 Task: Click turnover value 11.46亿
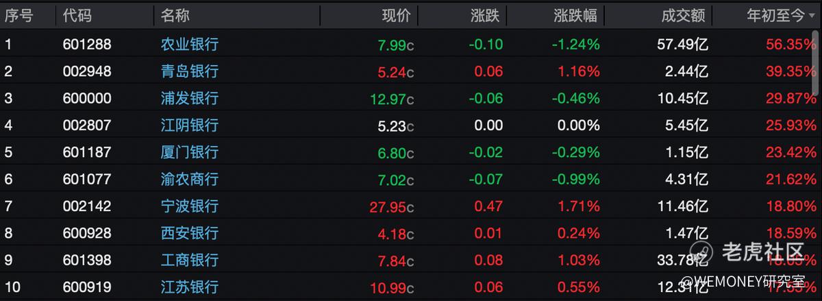click(x=682, y=206)
